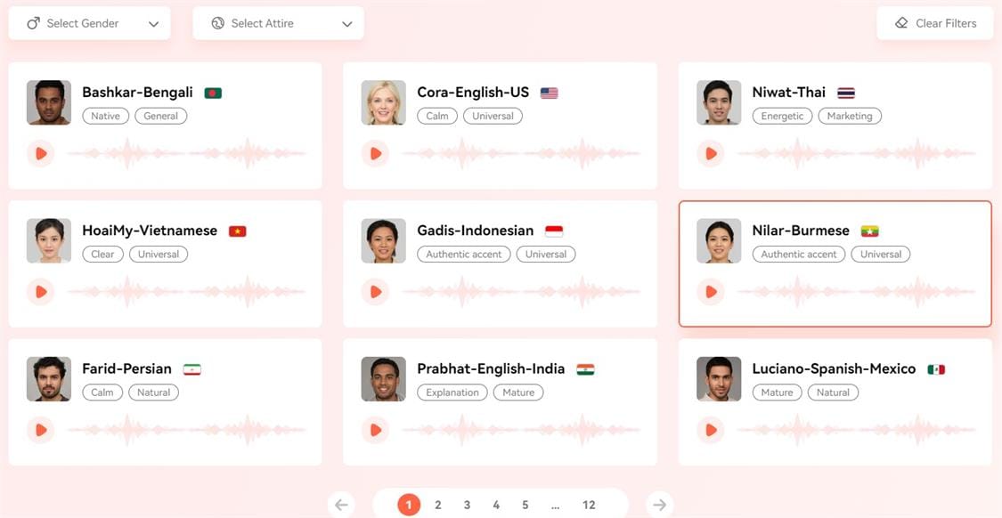Select Bashkar avatar thumbnail
This screenshot has height=518, width=1002.
tap(49, 103)
